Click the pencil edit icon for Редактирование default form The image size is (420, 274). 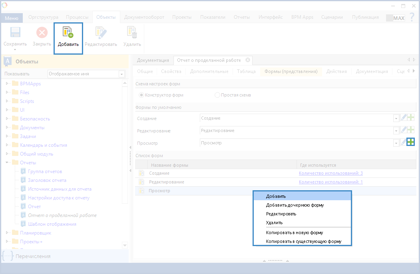[403, 130]
